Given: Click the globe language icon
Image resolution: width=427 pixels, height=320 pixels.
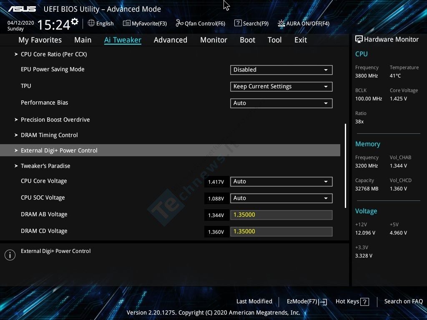Looking at the screenshot, I should [91, 23].
